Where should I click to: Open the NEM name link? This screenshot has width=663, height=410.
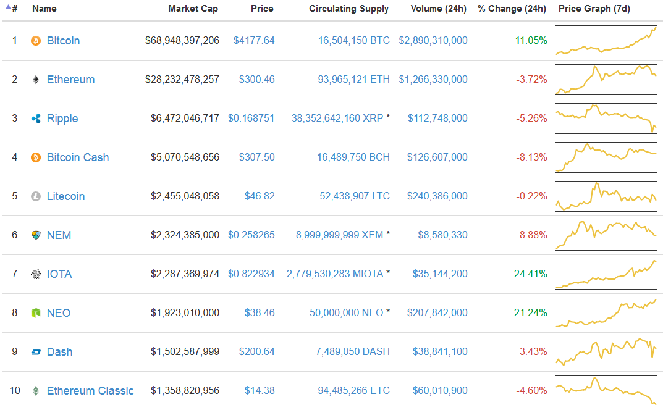pos(59,235)
